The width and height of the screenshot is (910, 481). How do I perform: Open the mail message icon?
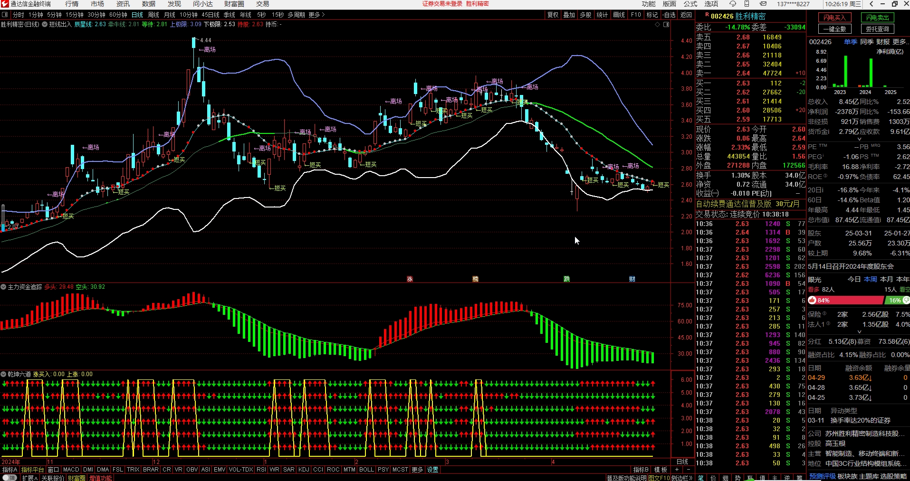(x=763, y=4)
